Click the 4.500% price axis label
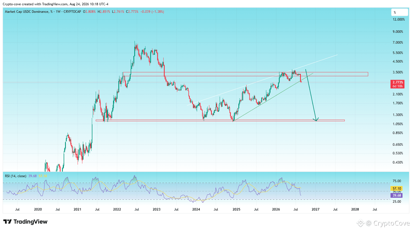Viewport: 412px width, 230px height. tap(398, 61)
